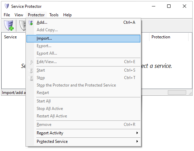194x151 pixels.
Task: Open the View menu
Action: coord(19,15)
